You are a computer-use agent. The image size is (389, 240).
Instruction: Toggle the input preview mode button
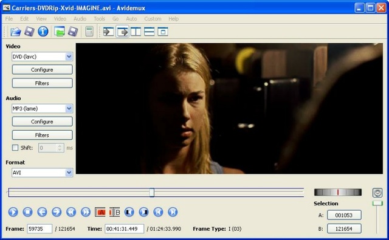pos(108,32)
